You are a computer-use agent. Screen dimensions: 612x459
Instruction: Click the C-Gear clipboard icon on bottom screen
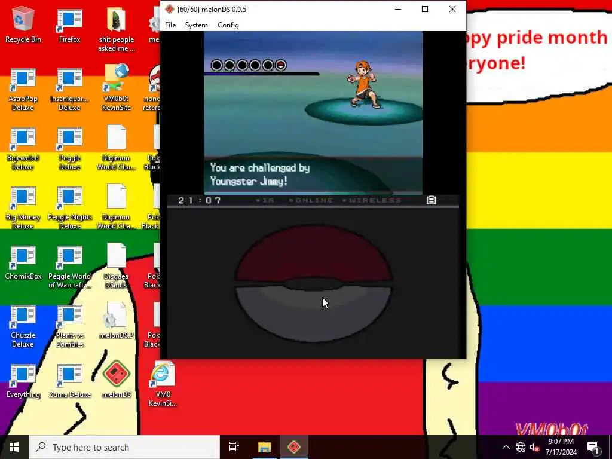(x=432, y=200)
